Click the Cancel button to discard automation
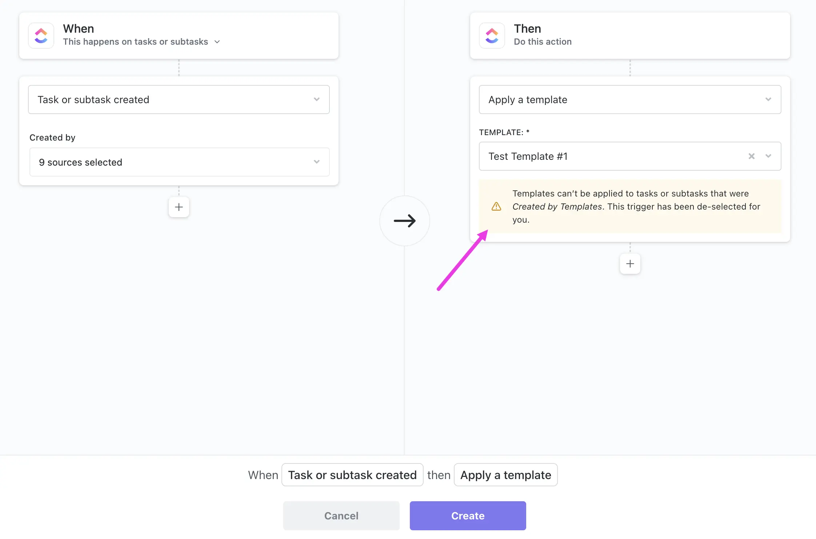This screenshot has width=816, height=539. [x=341, y=515]
